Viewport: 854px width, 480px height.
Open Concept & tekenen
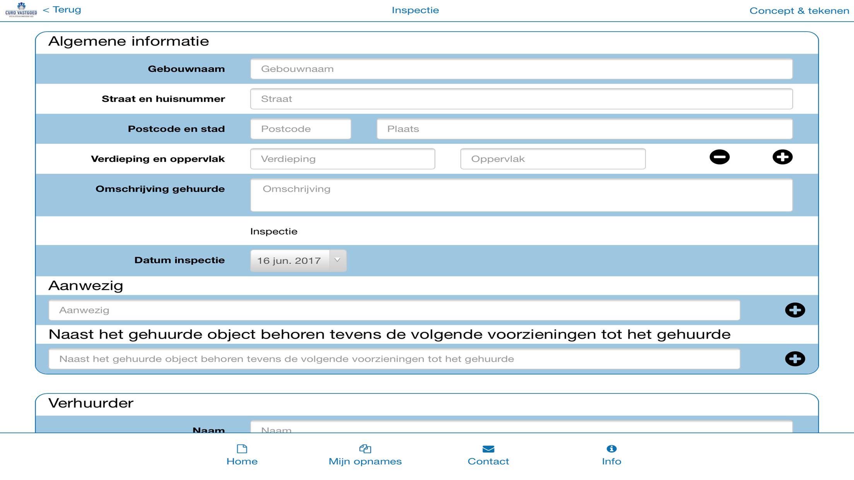799,10
